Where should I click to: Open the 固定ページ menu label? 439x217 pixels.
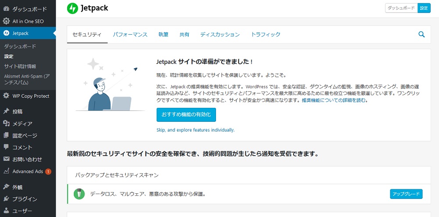25,135
